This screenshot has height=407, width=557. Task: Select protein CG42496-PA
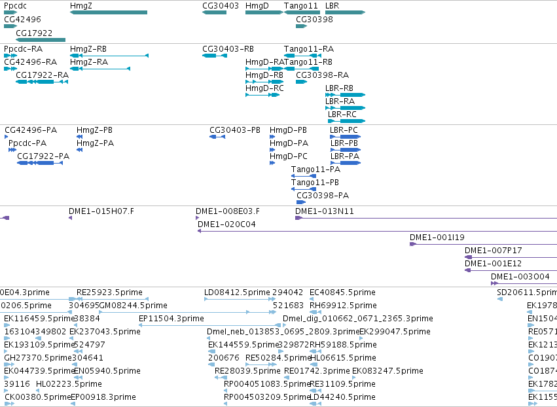[31, 130]
